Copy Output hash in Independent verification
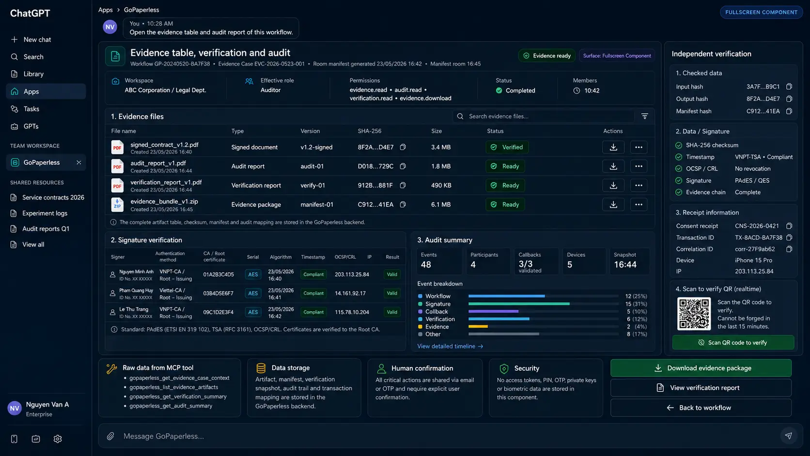Screen dimensions: 810x456 pyautogui.click(x=789, y=99)
